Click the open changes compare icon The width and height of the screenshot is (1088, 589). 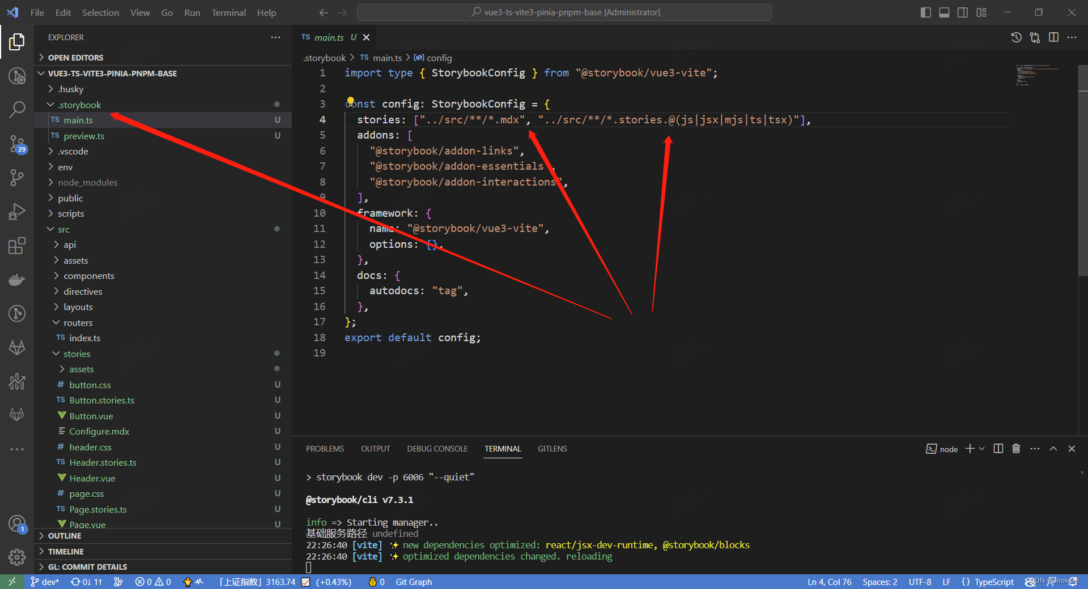[1035, 37]
